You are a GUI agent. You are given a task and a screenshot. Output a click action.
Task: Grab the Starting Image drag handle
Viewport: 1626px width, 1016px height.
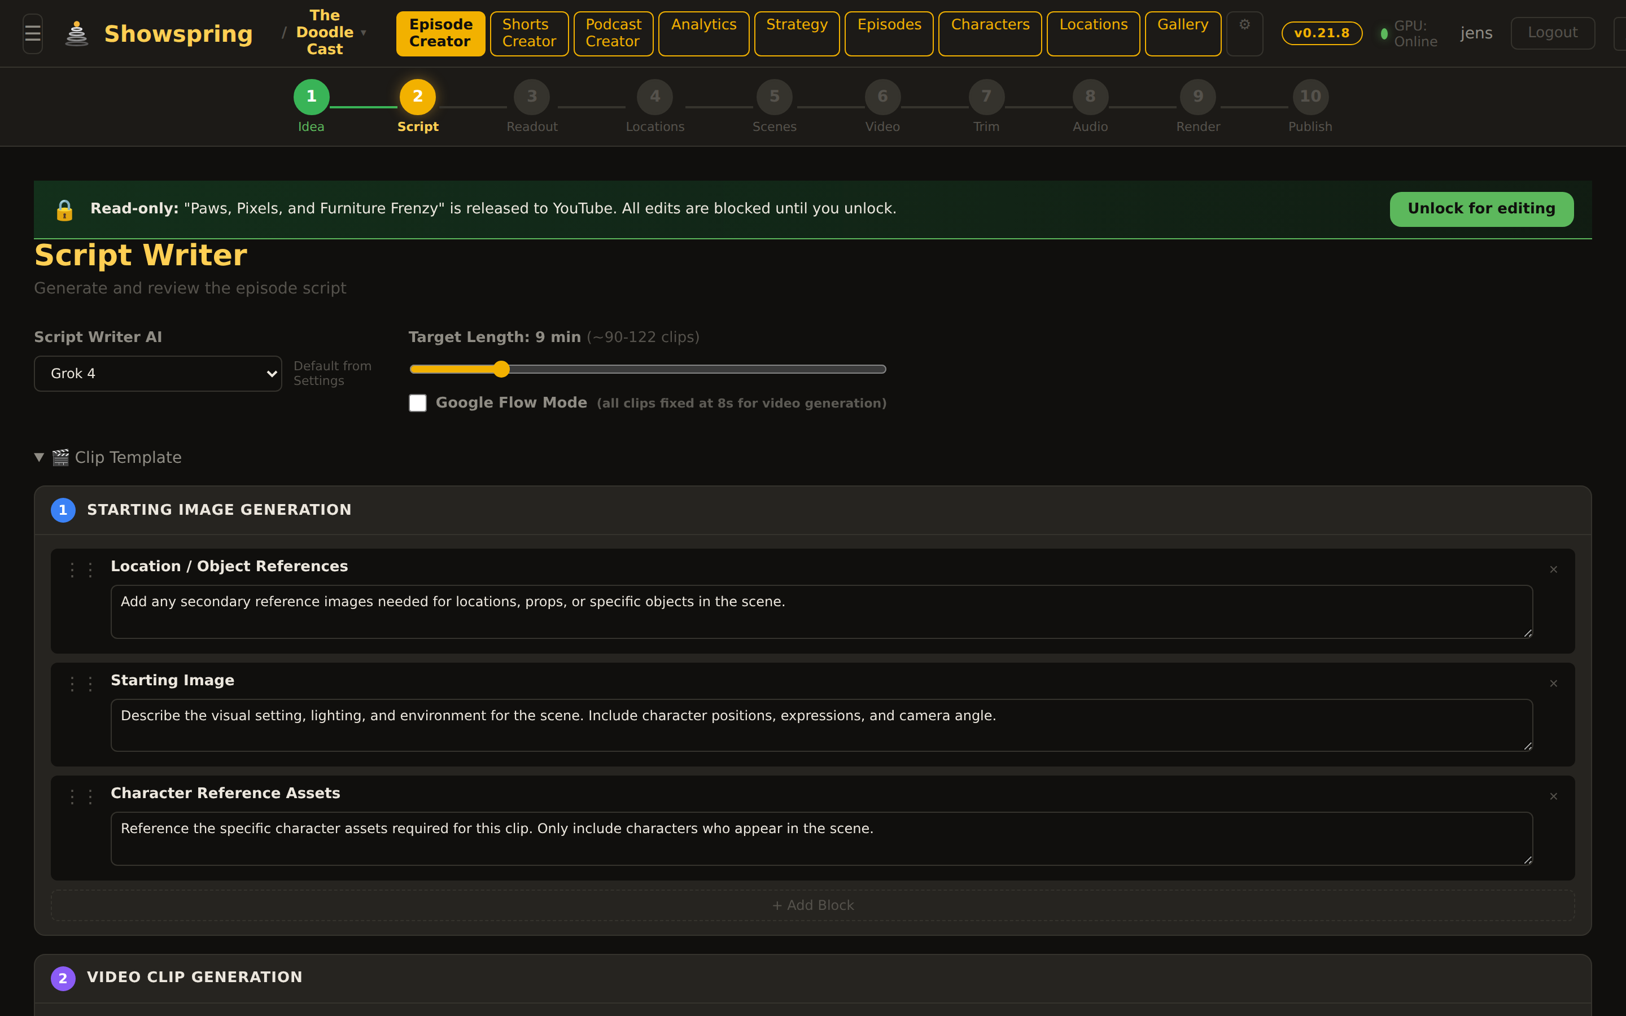[x=81, y=684]
